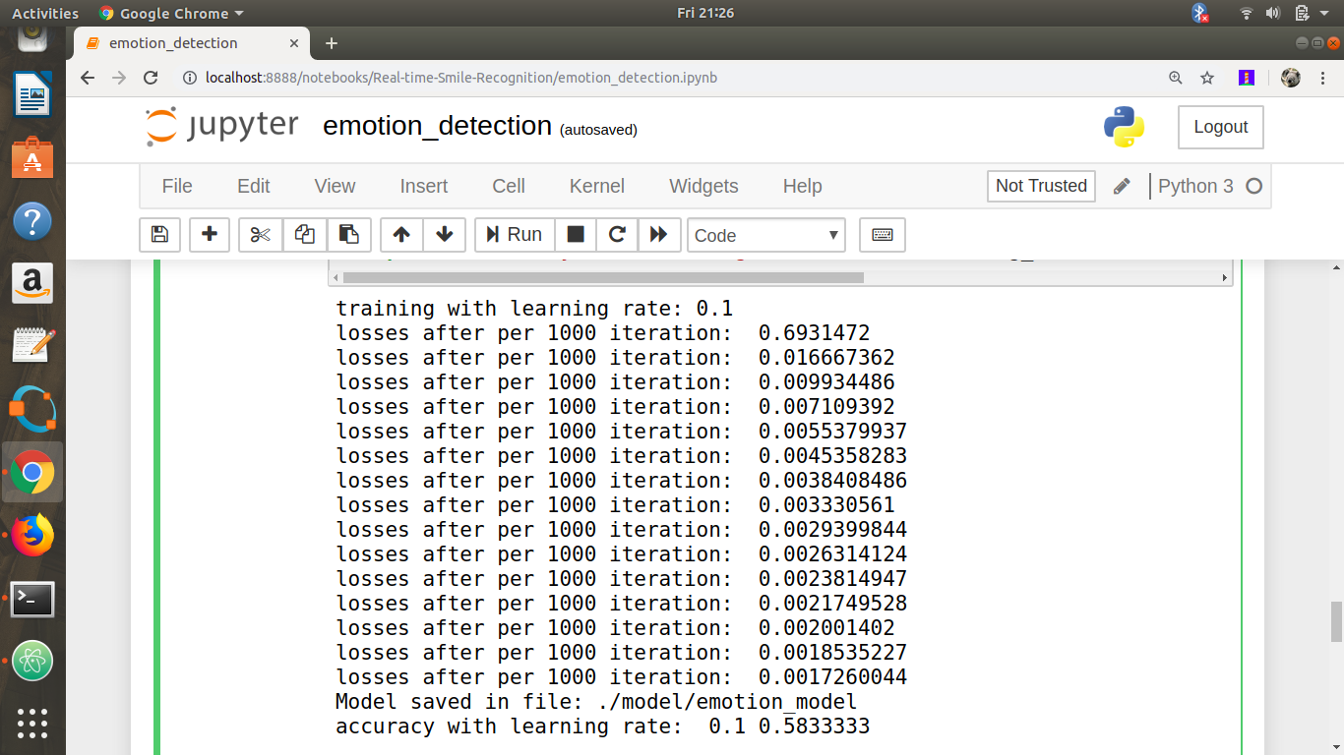The width and height of the screenshot is (1344, 755).
Task: Toggle the Not Trusted notebook status
Action: click(x=1041, y=186)
